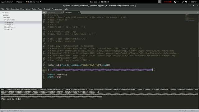
Task: Place cursor on print(c*c*c) line
Action: [54, 77]
